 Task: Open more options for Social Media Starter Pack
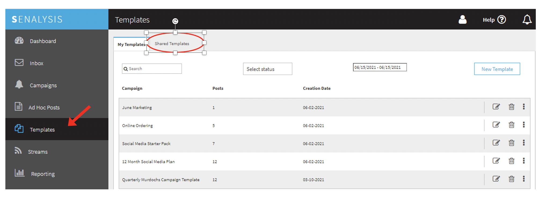point(524,143)
